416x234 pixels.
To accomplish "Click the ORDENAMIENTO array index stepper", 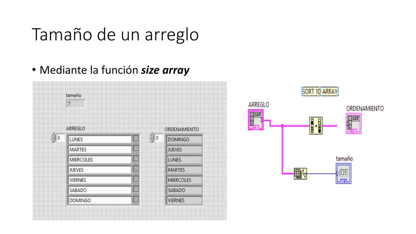I will click(152, 138).
